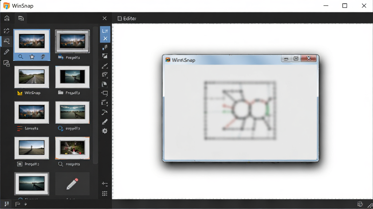373x209 pixels.
Task: Select the pencil icon in left sidebar
Action: [x=7, y=52]
